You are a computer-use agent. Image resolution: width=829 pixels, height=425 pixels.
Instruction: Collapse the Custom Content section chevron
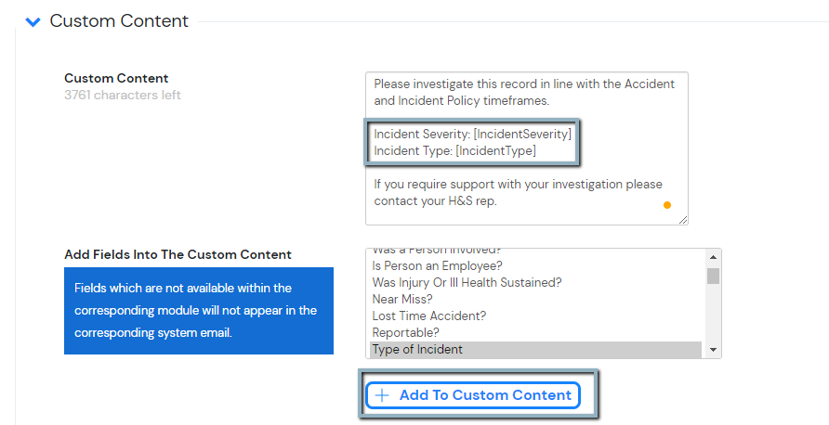point(33,22)
